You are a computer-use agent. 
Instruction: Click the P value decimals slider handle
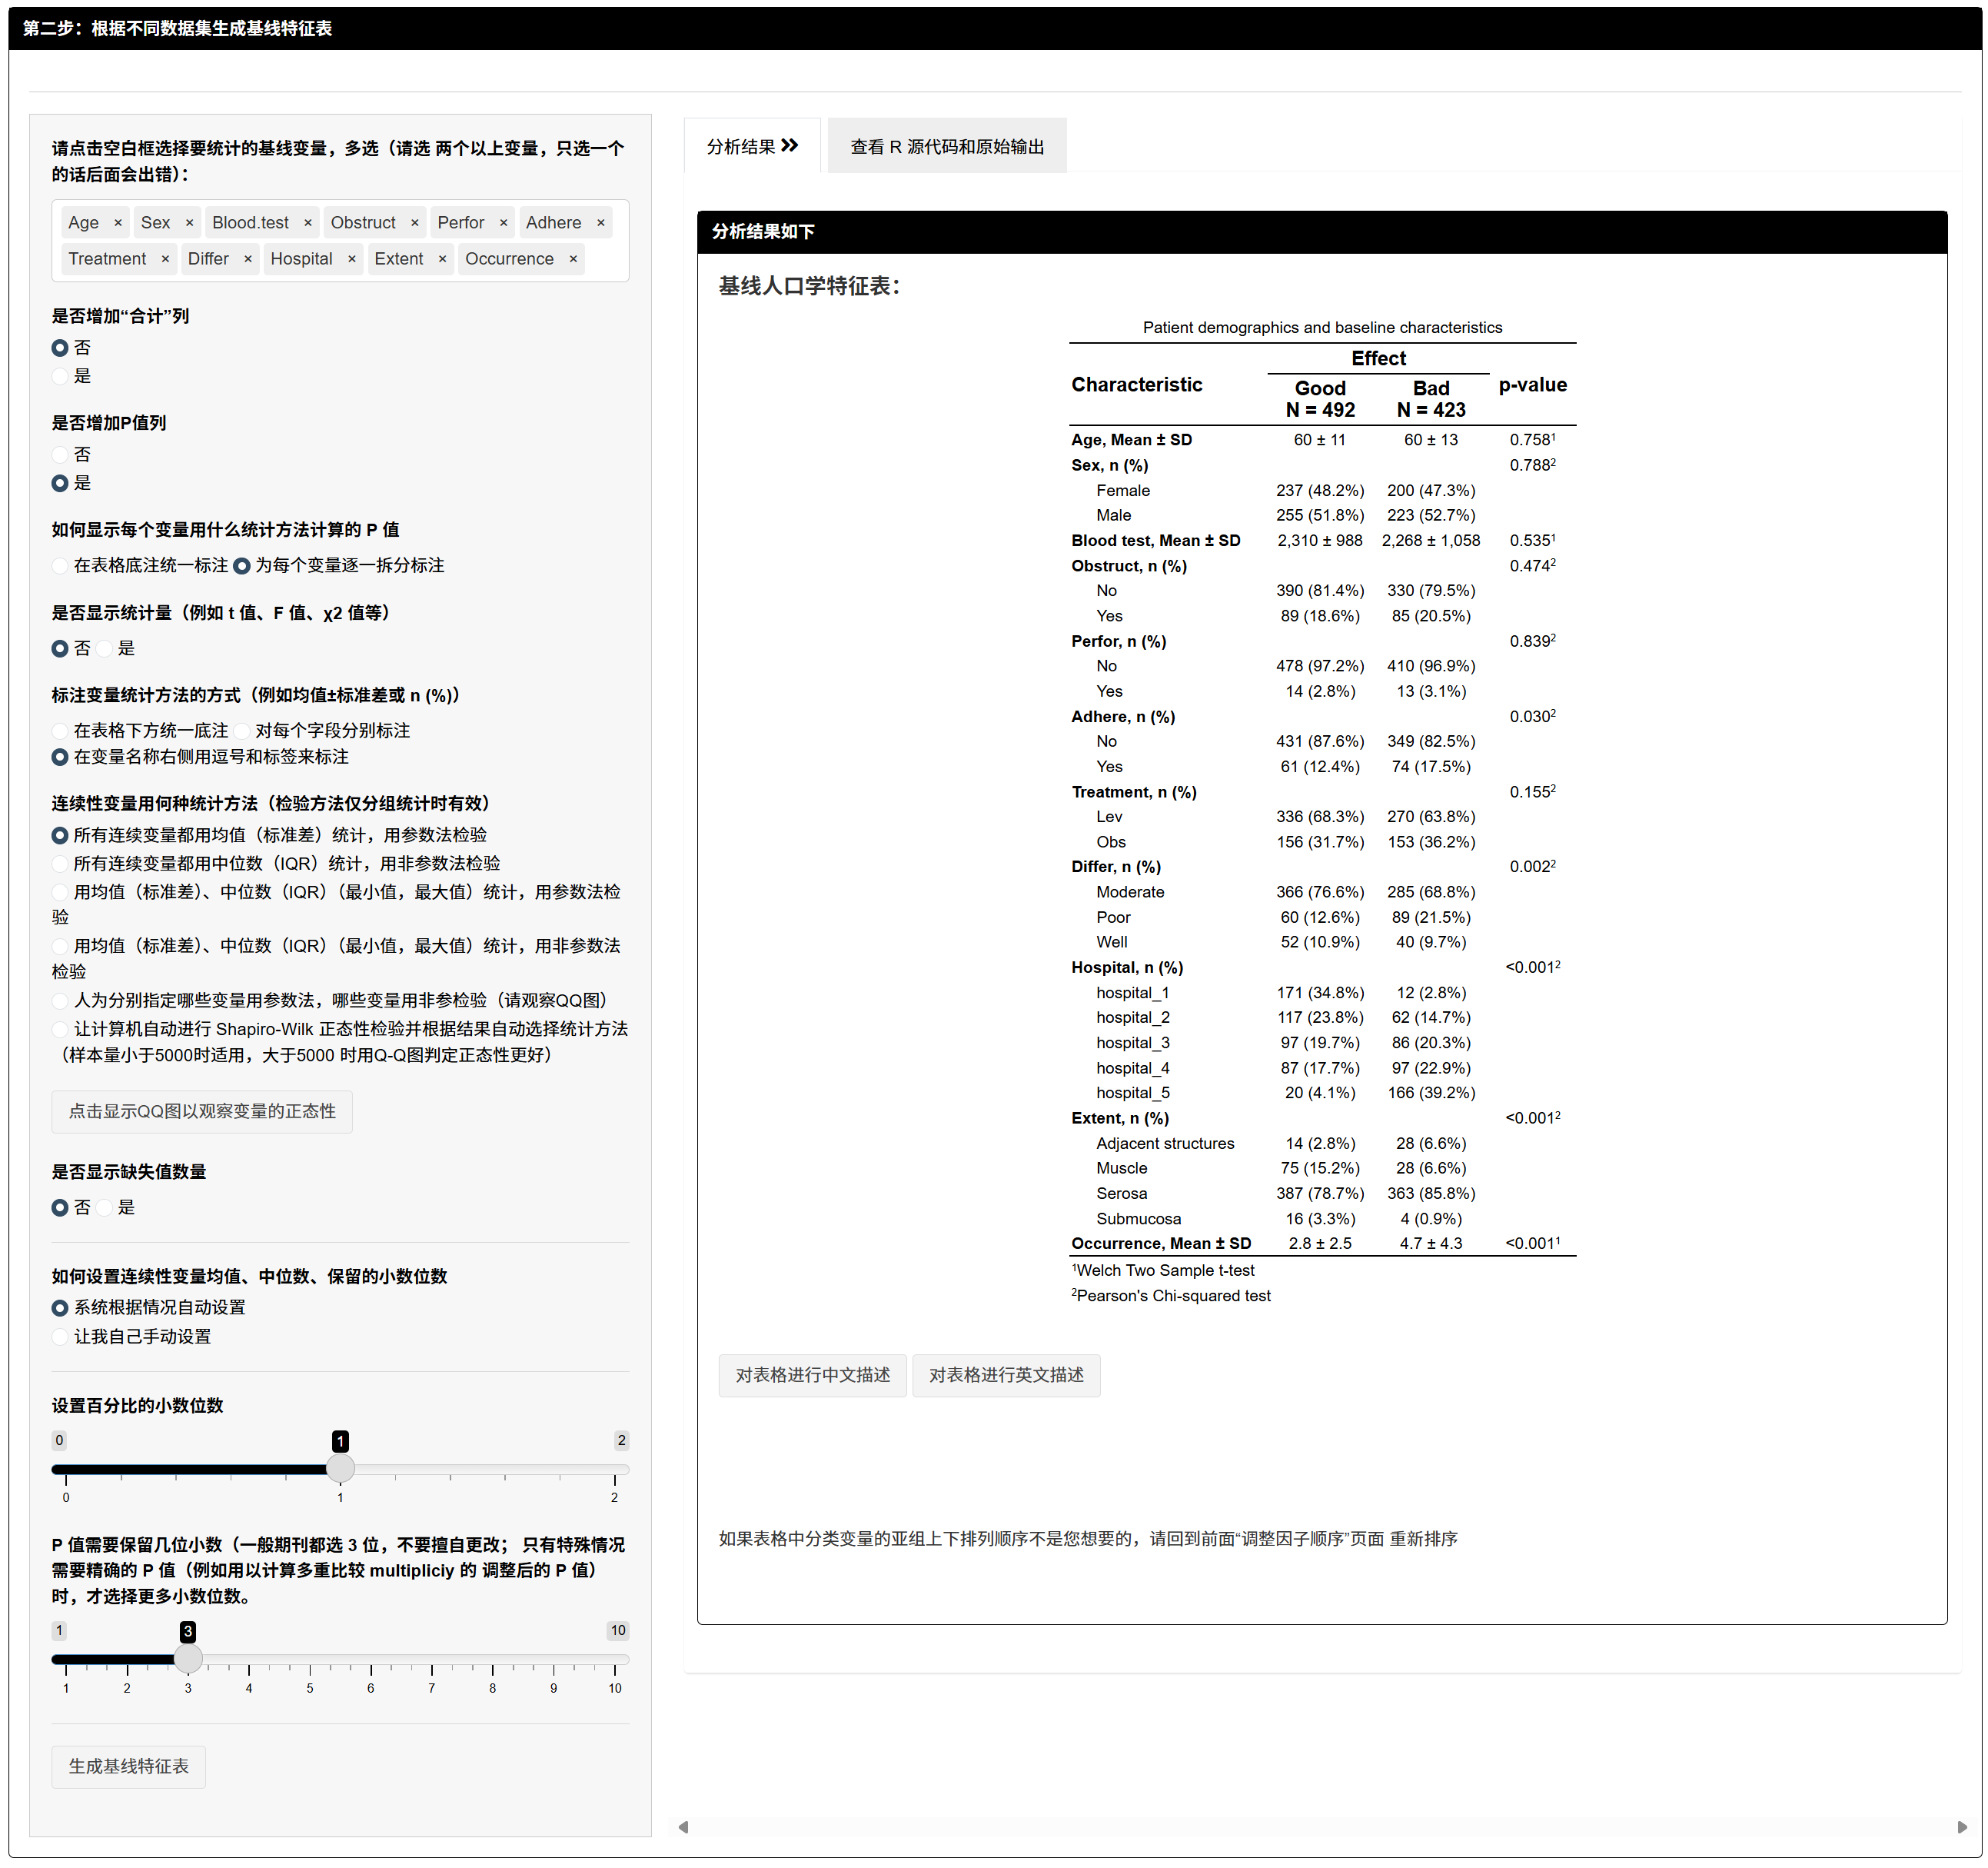click(x=188, y=1659)
